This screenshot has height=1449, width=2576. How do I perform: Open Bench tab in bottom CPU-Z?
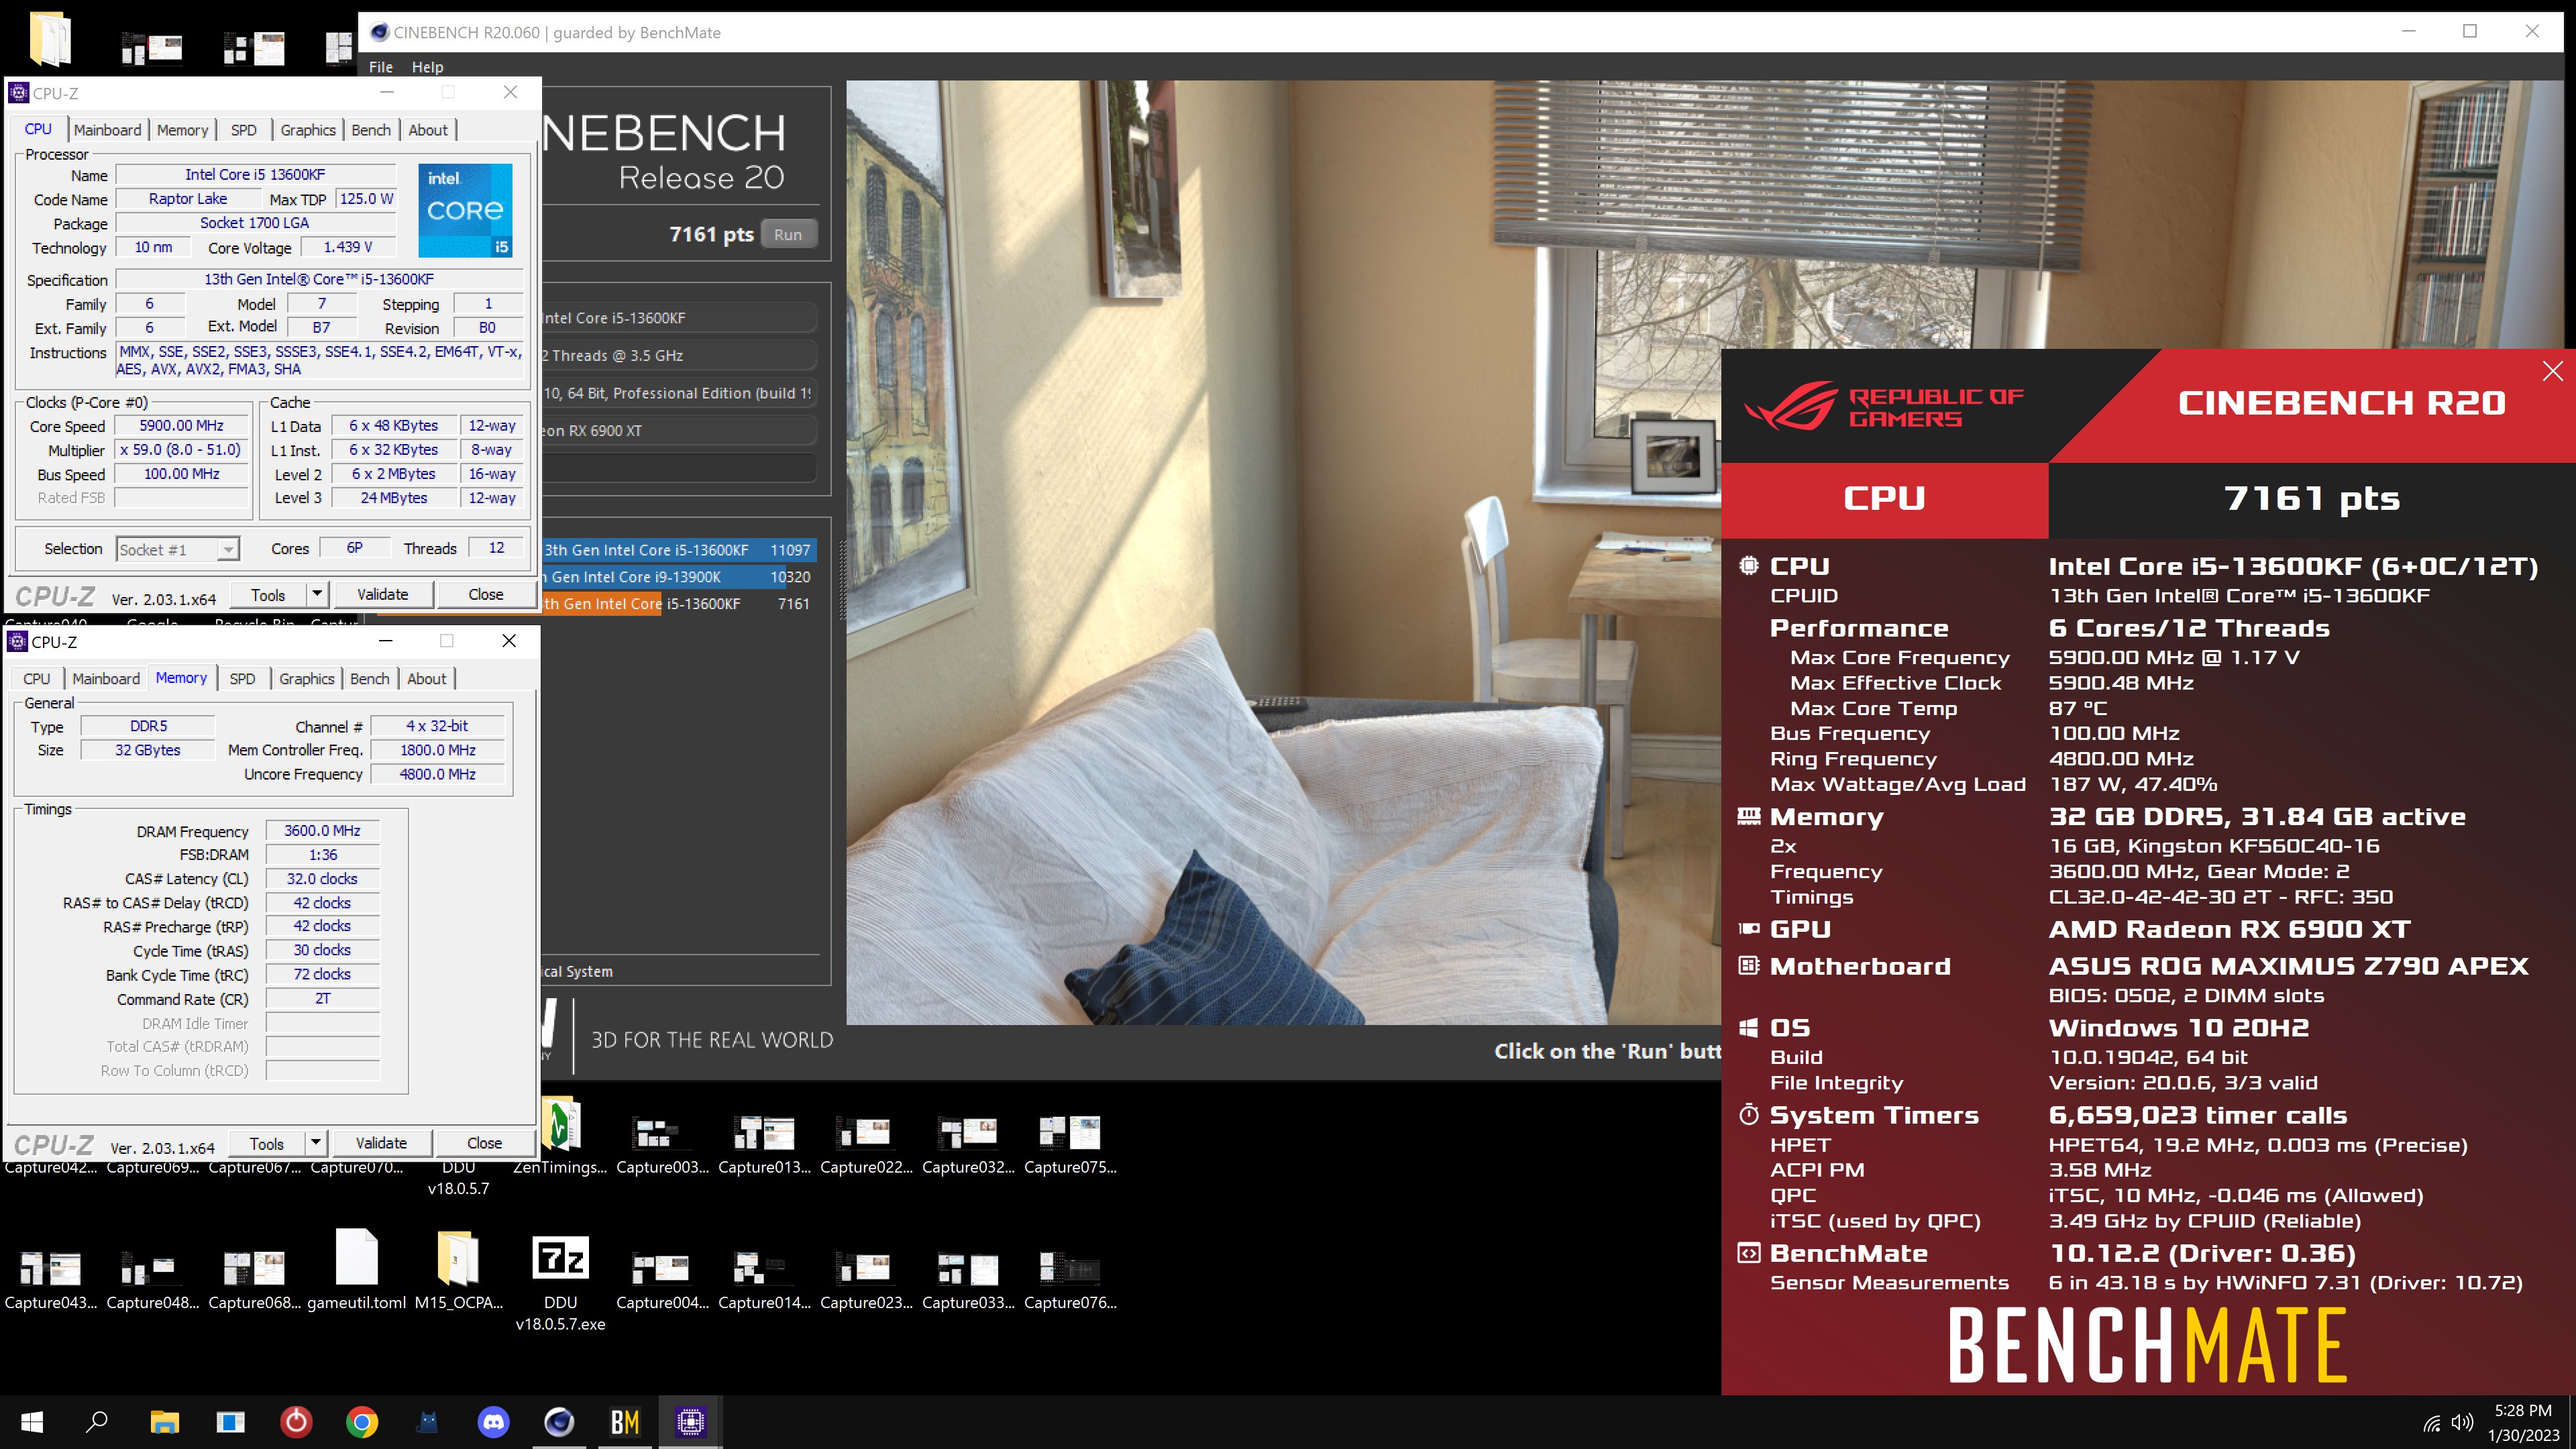(x=370, y=678)
